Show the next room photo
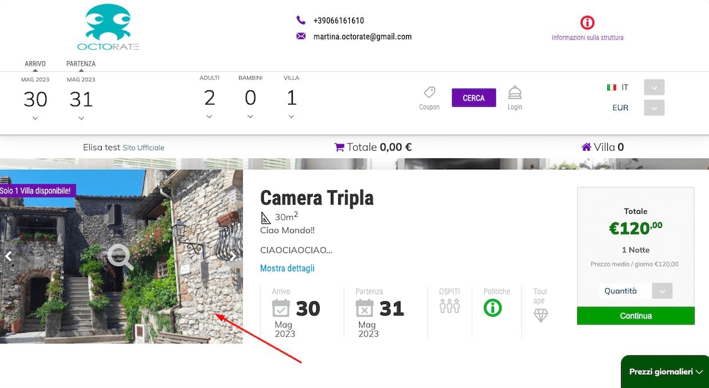 coord(233,257)
